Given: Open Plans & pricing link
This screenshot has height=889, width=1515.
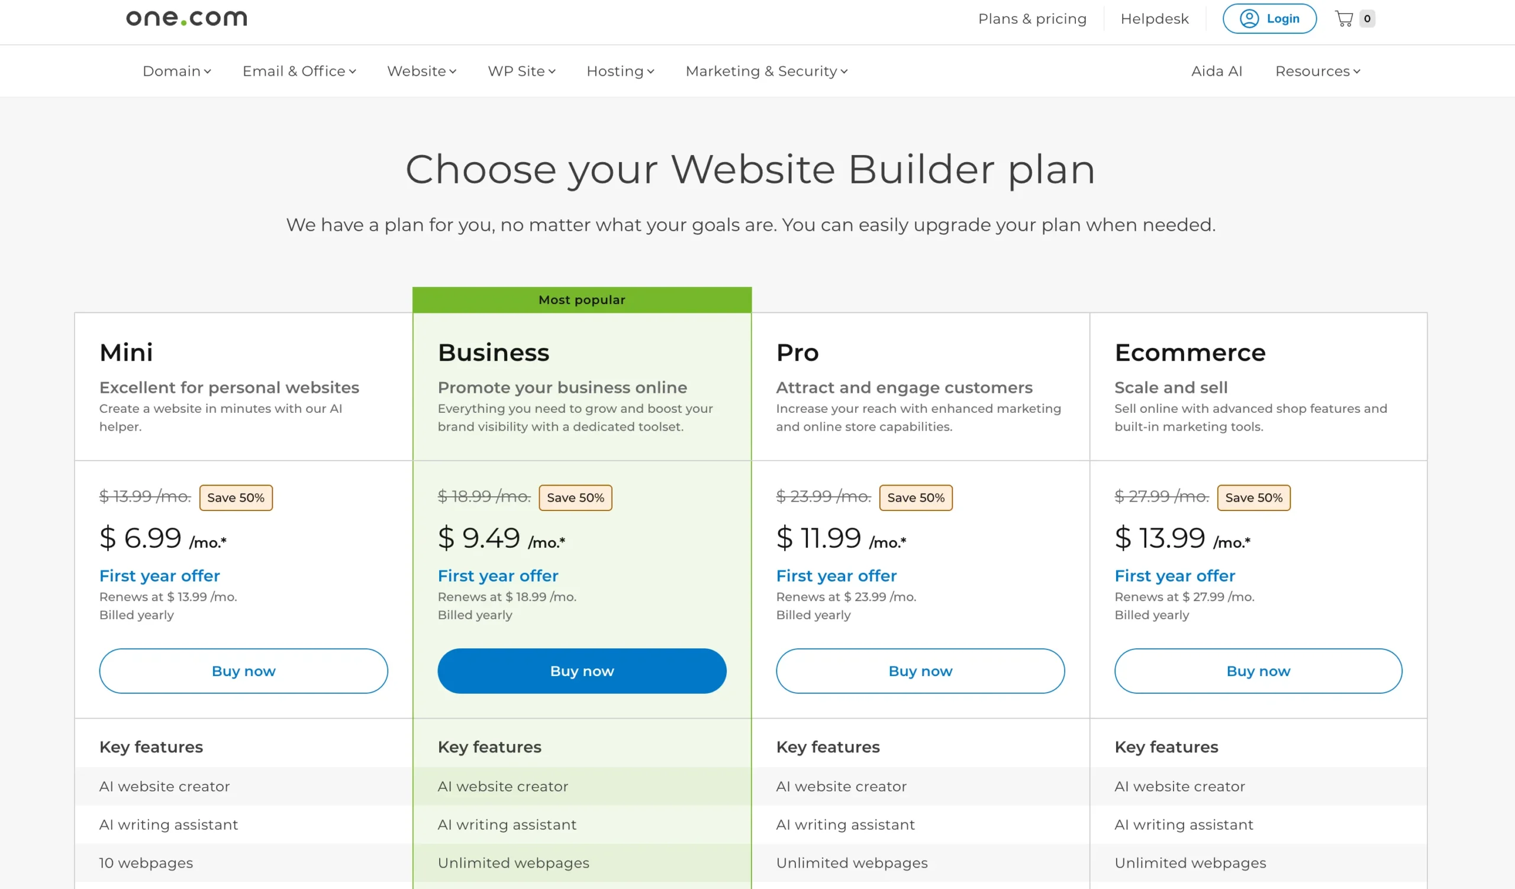Looking at the screenshot, I should coord(1032,18).
